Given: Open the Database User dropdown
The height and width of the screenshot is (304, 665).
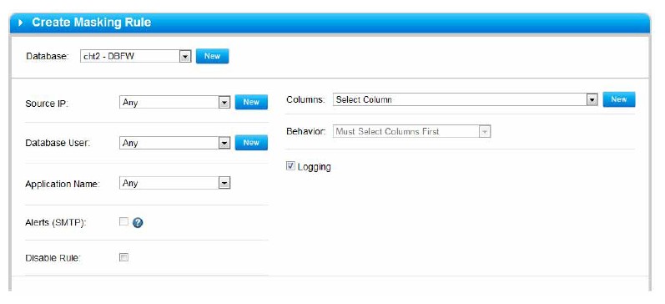Looking at the screenshot, I should pos(174,143).
